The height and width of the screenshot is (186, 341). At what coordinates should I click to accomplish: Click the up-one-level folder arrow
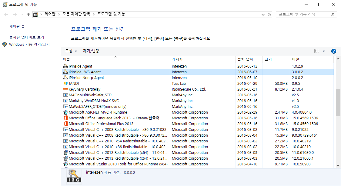click(28, 14)
